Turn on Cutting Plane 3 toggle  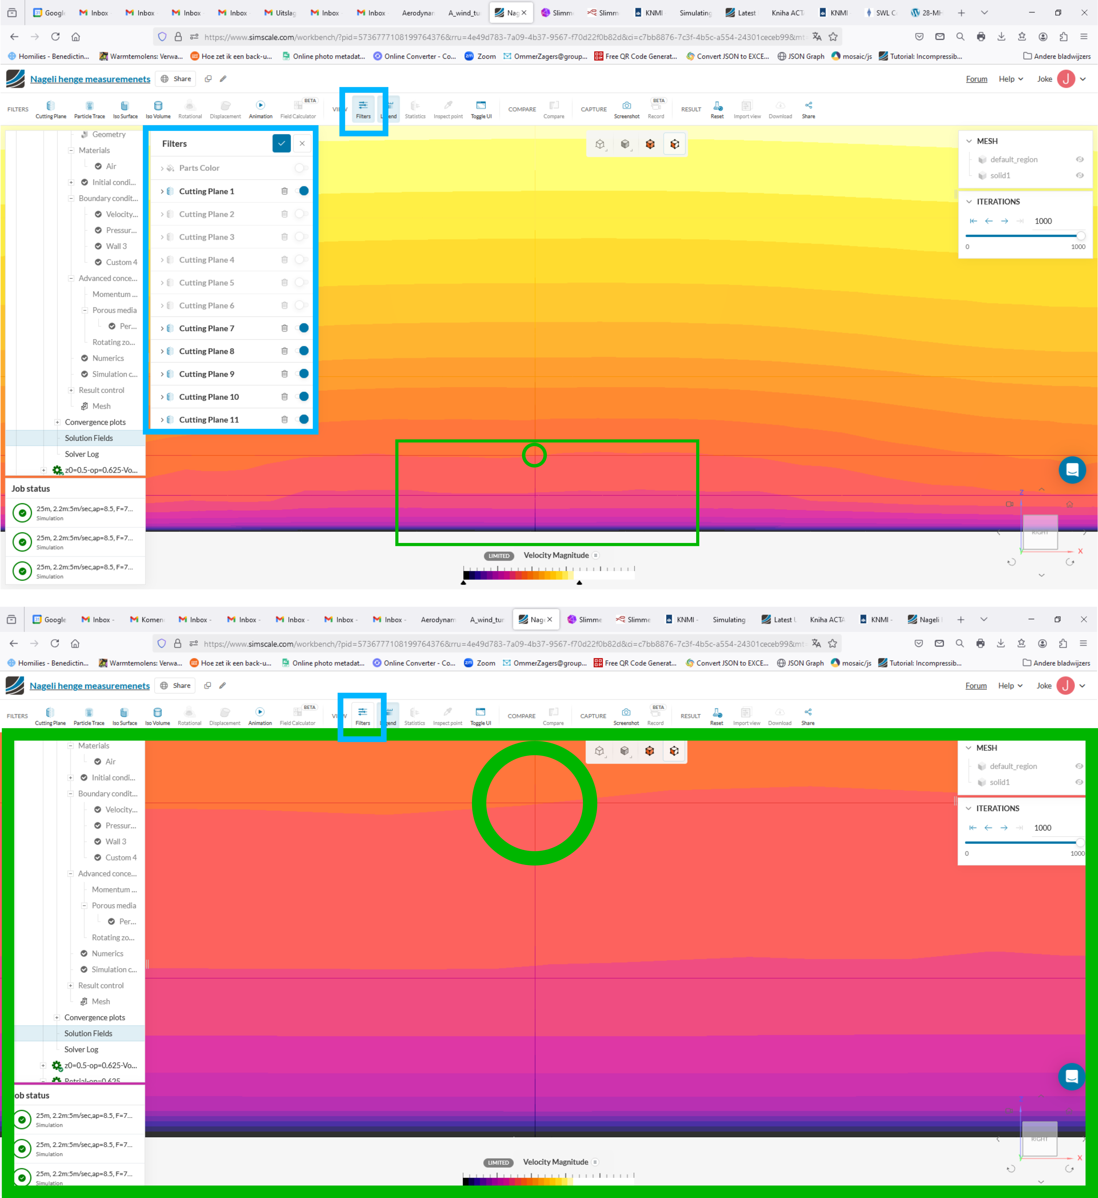click(x=301, y=237)
